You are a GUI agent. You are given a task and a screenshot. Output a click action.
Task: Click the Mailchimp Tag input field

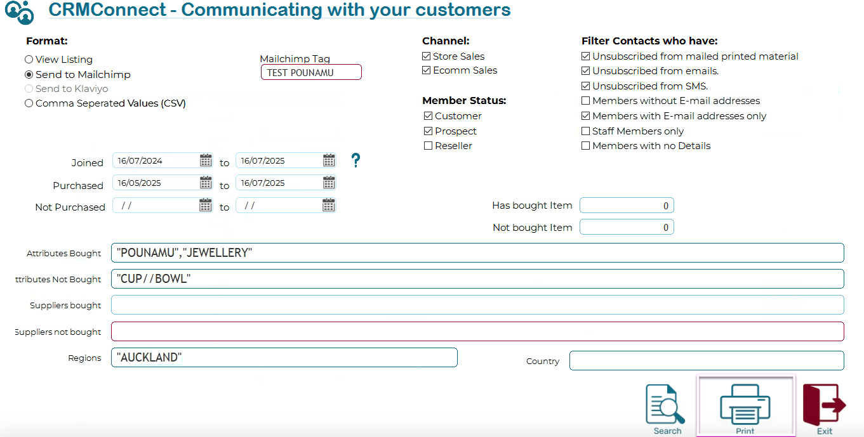coord(311,72)
